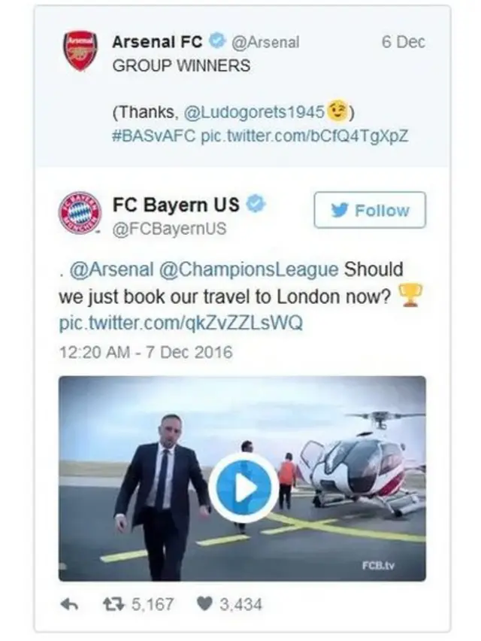Click the FC Bayern München logo avatar
The width and height of the screenshot is (481, 641).
[x=80, y=213]
